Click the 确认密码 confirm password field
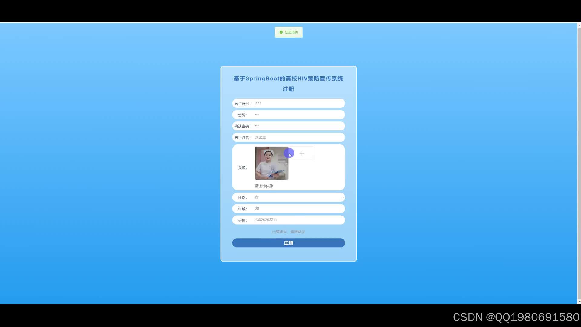 [298, 126]
